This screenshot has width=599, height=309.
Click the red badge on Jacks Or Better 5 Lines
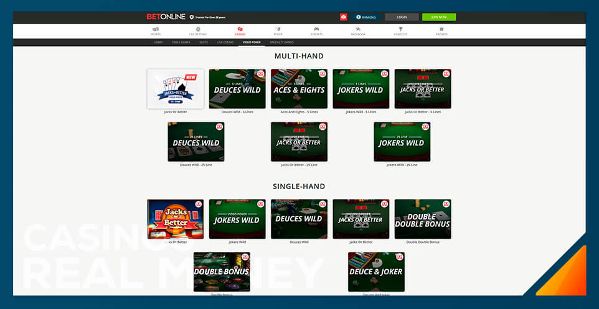coord(446,73)
